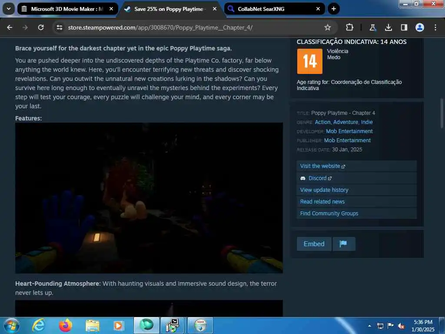Reload the Steam store page
The height and width of the screenshot is (334, 445).
coord(41,27)
